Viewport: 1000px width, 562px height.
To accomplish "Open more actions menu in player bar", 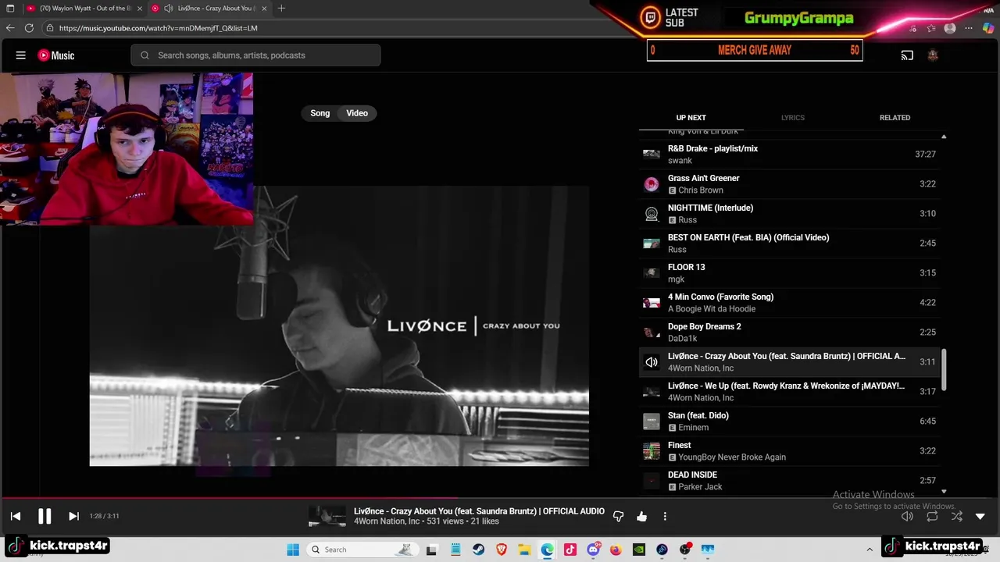I will 665,517.
